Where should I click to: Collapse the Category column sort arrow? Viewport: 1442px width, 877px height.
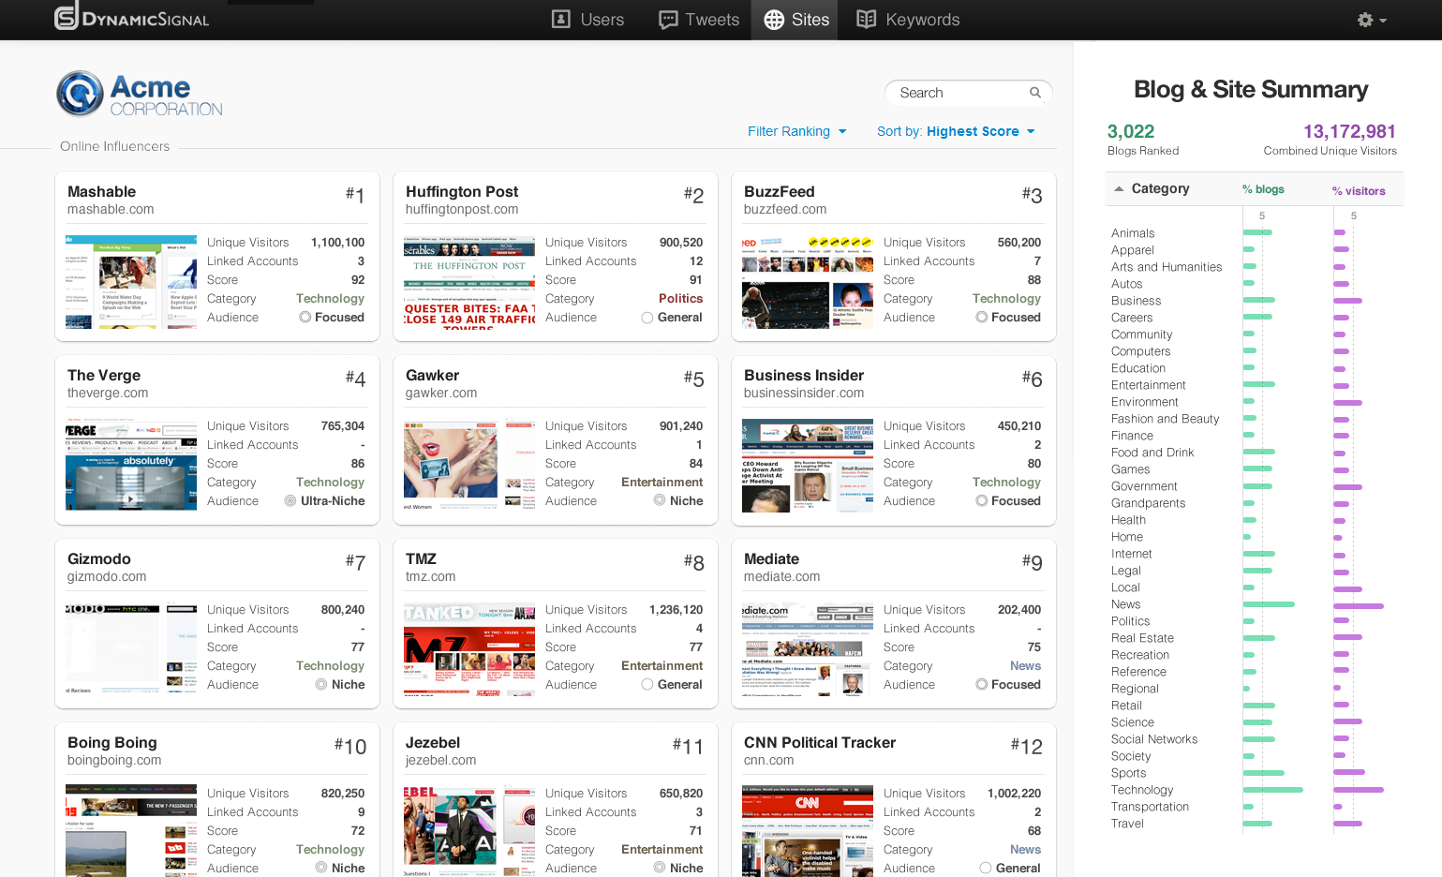(1119, 189)
